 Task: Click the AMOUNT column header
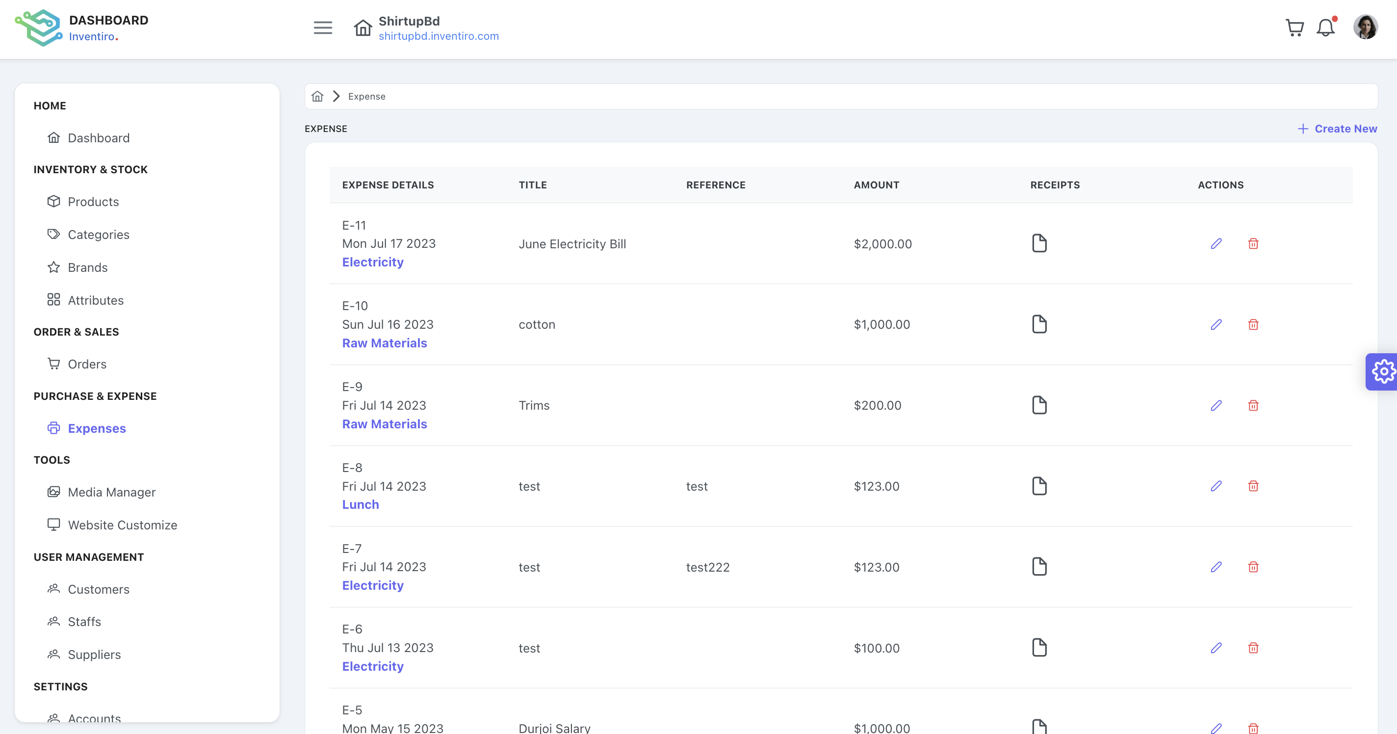coord(877,185)
